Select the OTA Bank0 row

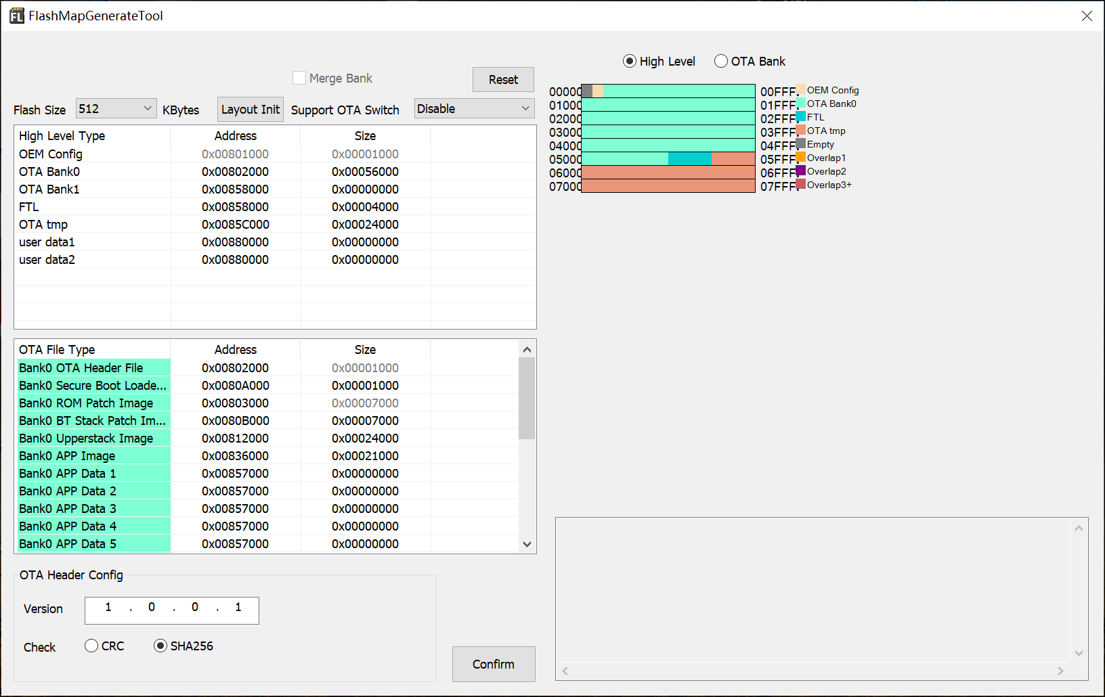[275, 172]
